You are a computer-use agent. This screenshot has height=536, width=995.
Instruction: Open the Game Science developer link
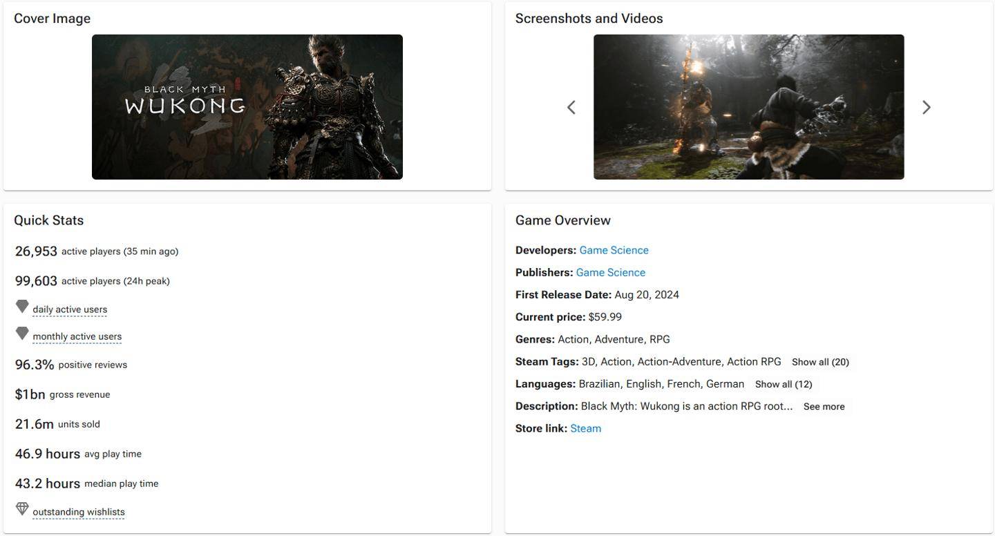click(x=614, y=250)
